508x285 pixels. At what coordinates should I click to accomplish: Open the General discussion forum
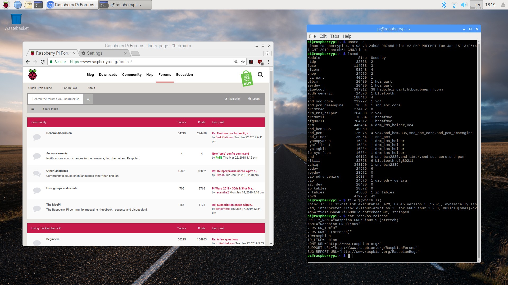[59, 133]
